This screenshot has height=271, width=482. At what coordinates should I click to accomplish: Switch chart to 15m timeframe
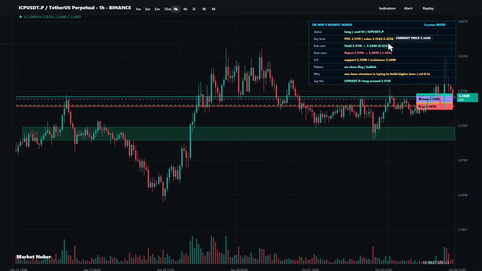pos(167,9)
